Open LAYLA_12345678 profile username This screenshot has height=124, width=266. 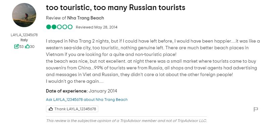tap(24, 35)
